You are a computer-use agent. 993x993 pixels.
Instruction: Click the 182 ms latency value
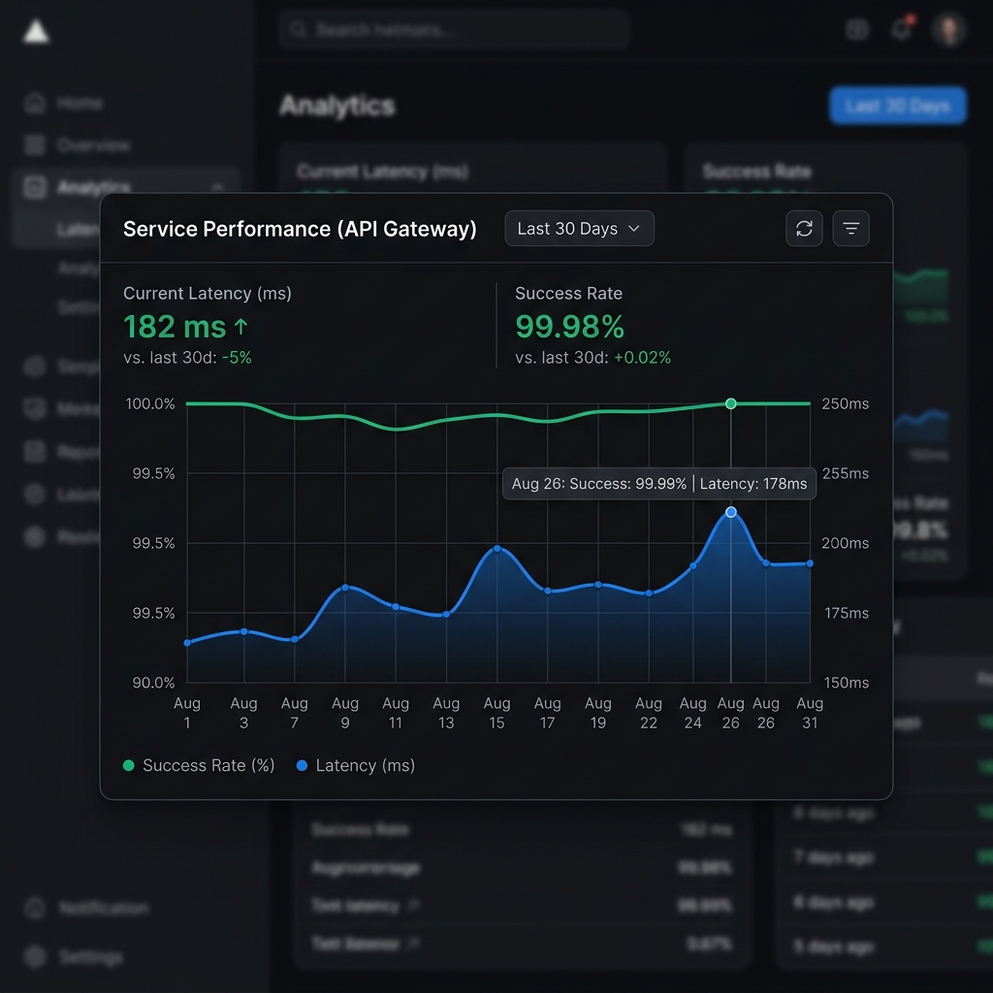click(175, 327)
